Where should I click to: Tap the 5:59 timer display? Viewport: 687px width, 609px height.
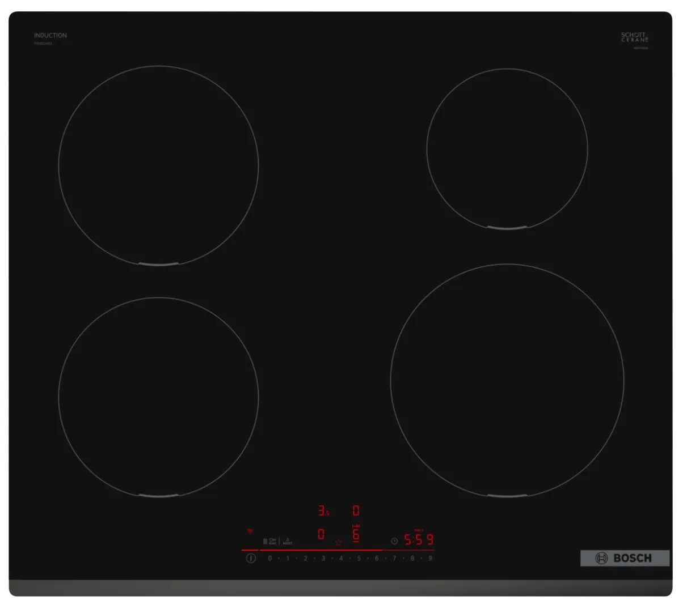click(419, 539)
